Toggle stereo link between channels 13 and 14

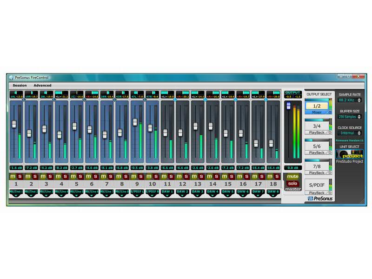click(x=206, y=100)
